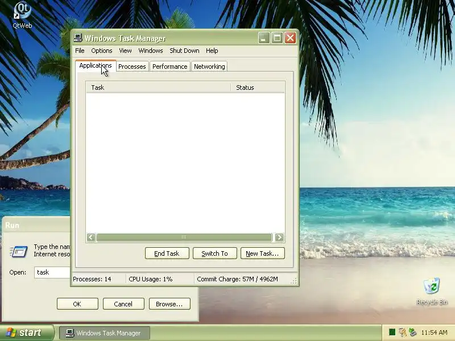Maximize the Task Manager window
The image size is (455, 341).
[277, 38]
